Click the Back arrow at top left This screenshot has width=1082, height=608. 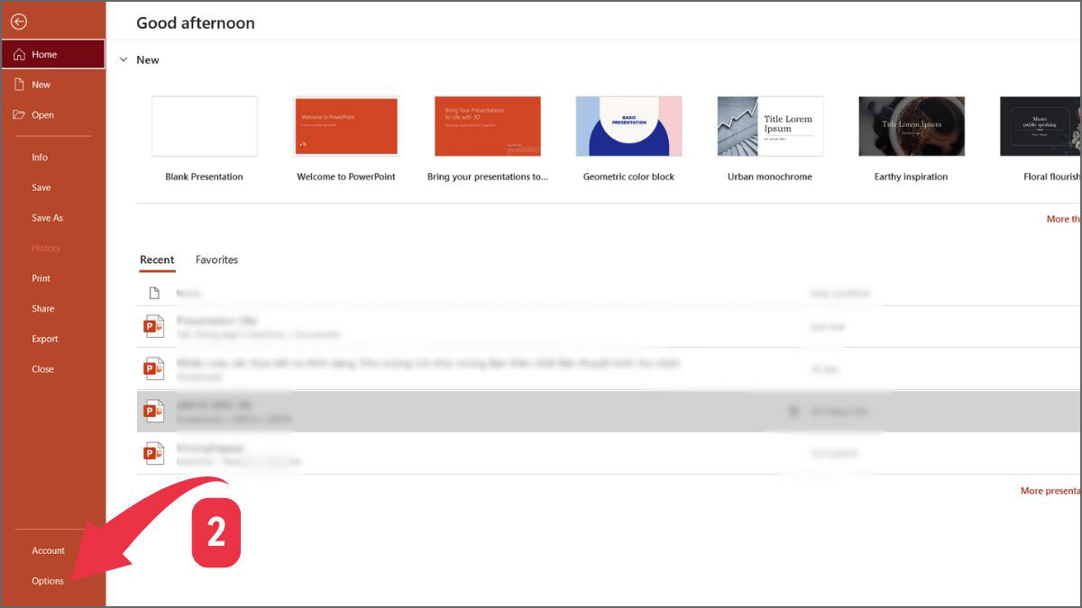coord(18,21)
